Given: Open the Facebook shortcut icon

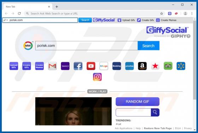Looking at the screenshot, I should [78, 66].
